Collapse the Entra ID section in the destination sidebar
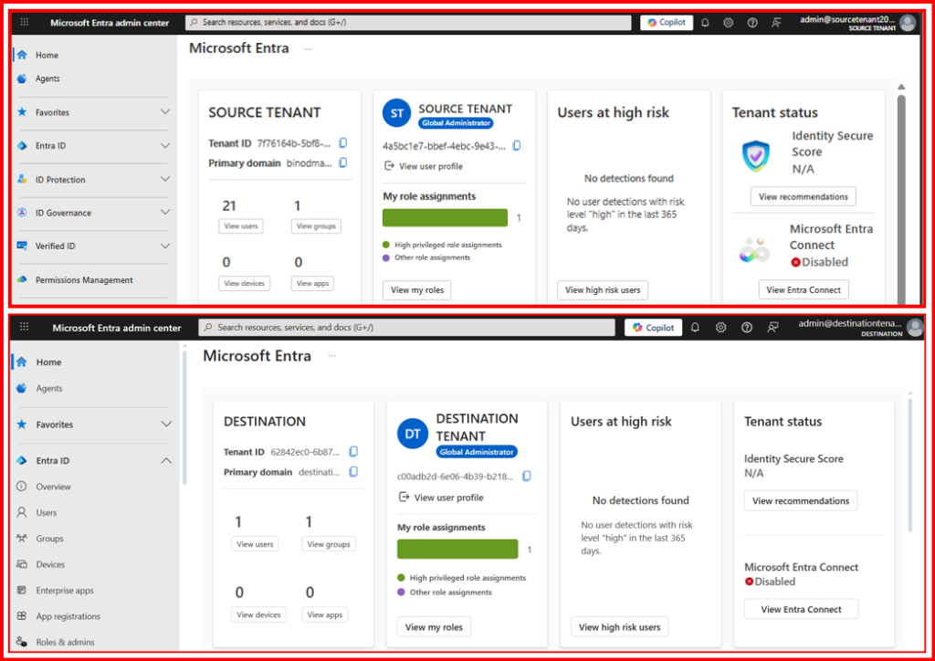This screenshot has height=661, width=935. [166, 461]
